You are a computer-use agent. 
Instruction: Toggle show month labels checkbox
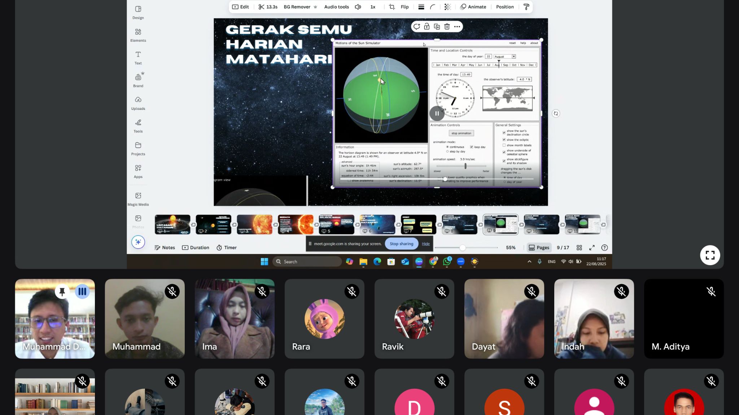coord(504,145)
